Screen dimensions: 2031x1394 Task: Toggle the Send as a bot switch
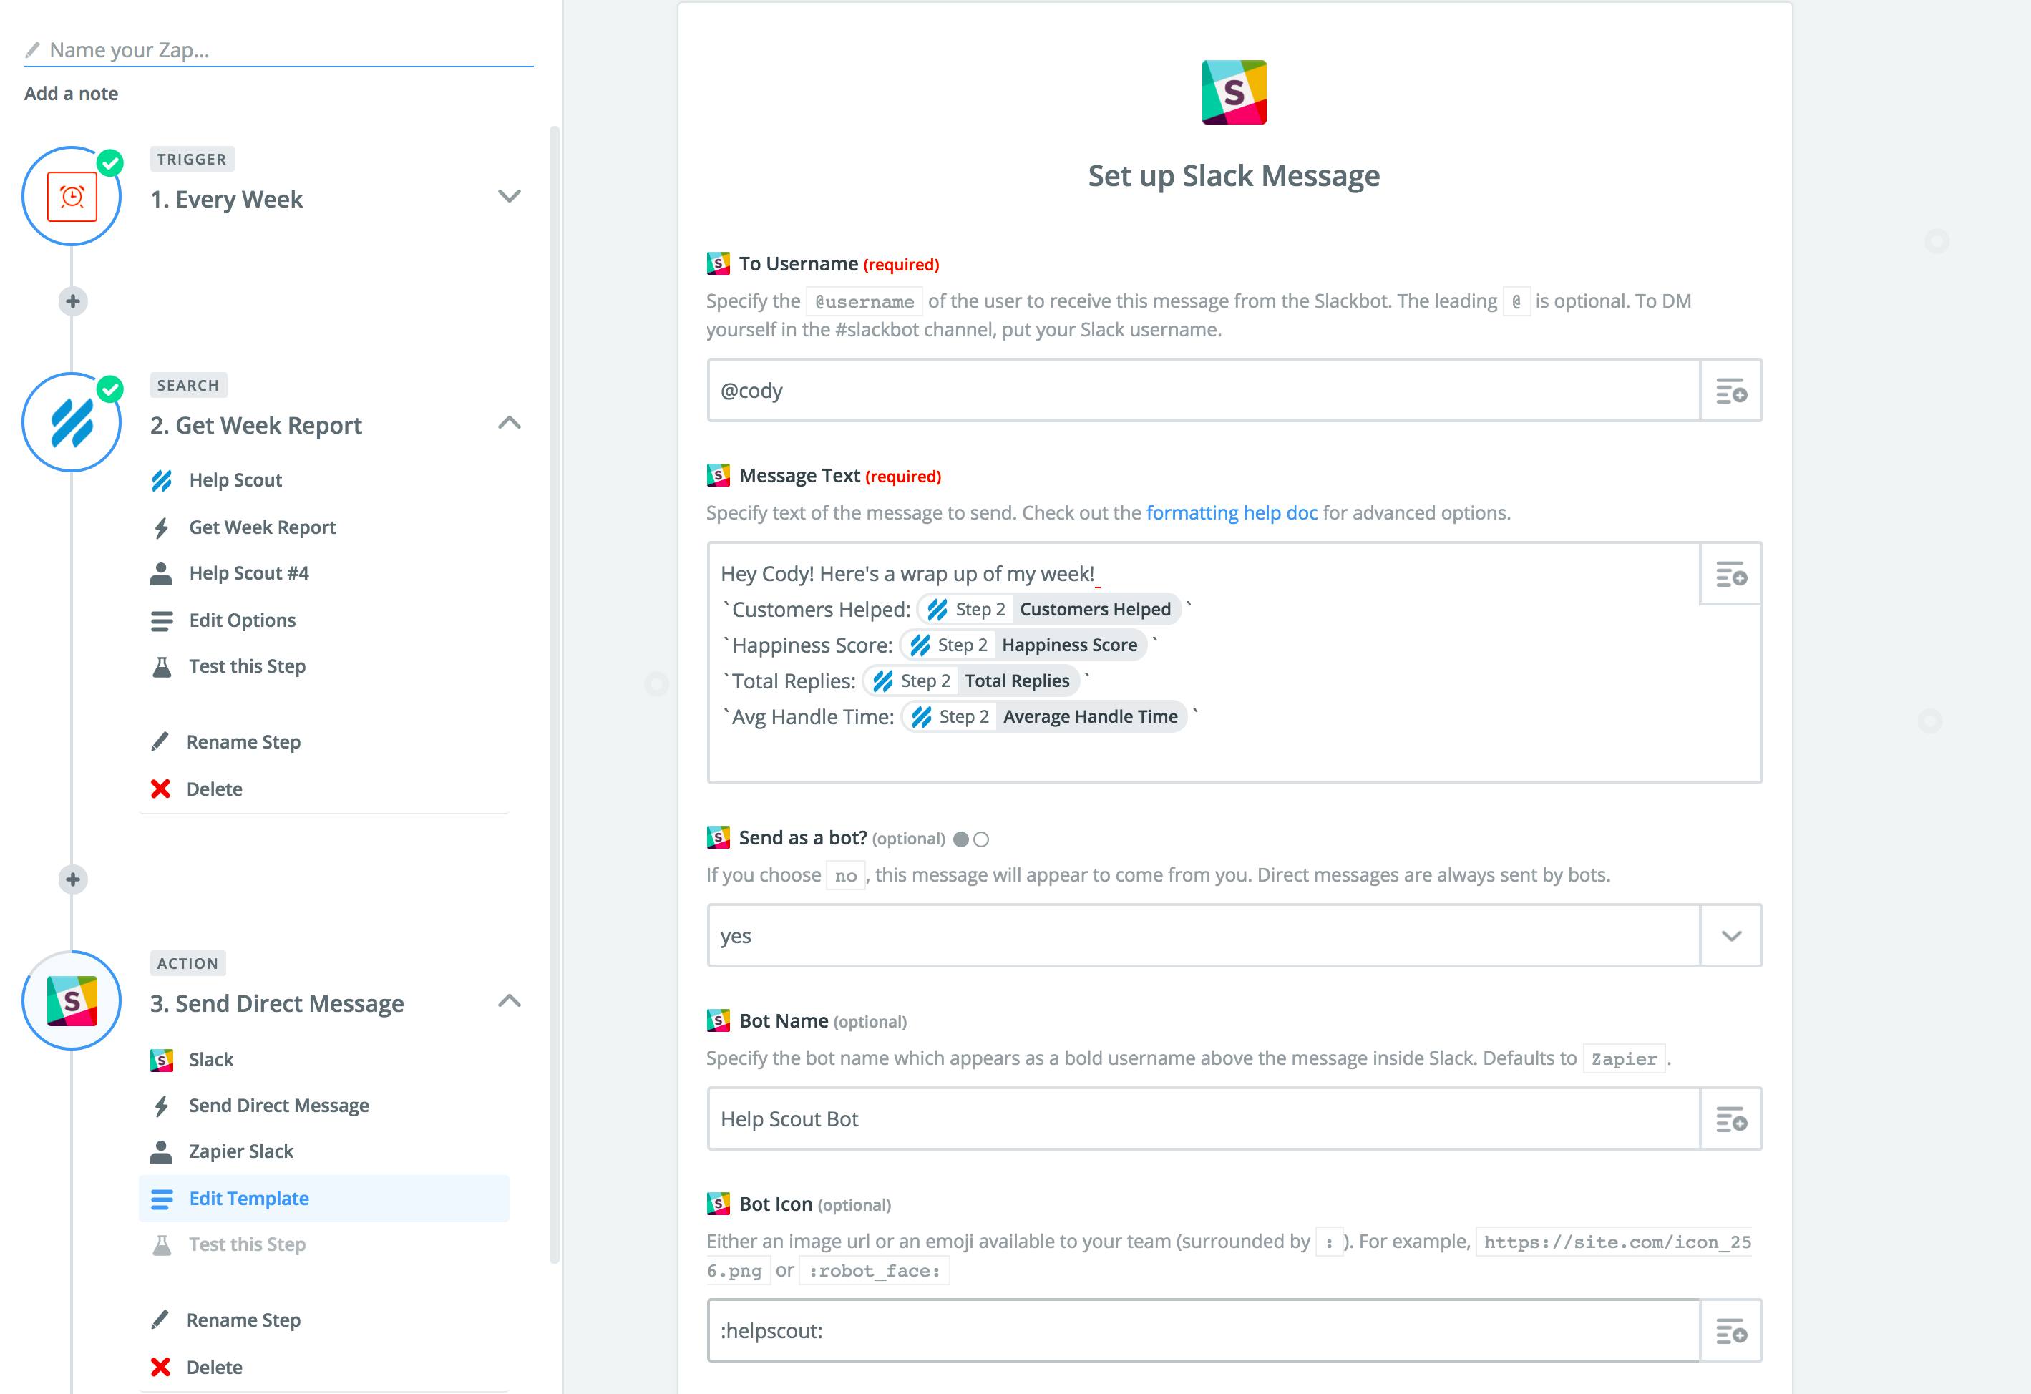pos(973,838)
